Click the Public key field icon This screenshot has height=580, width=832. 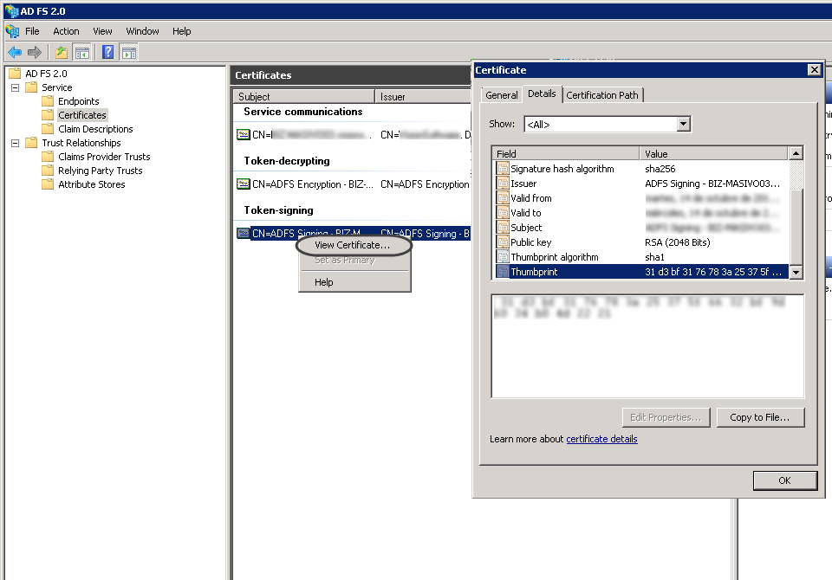(x=503, y=242)
